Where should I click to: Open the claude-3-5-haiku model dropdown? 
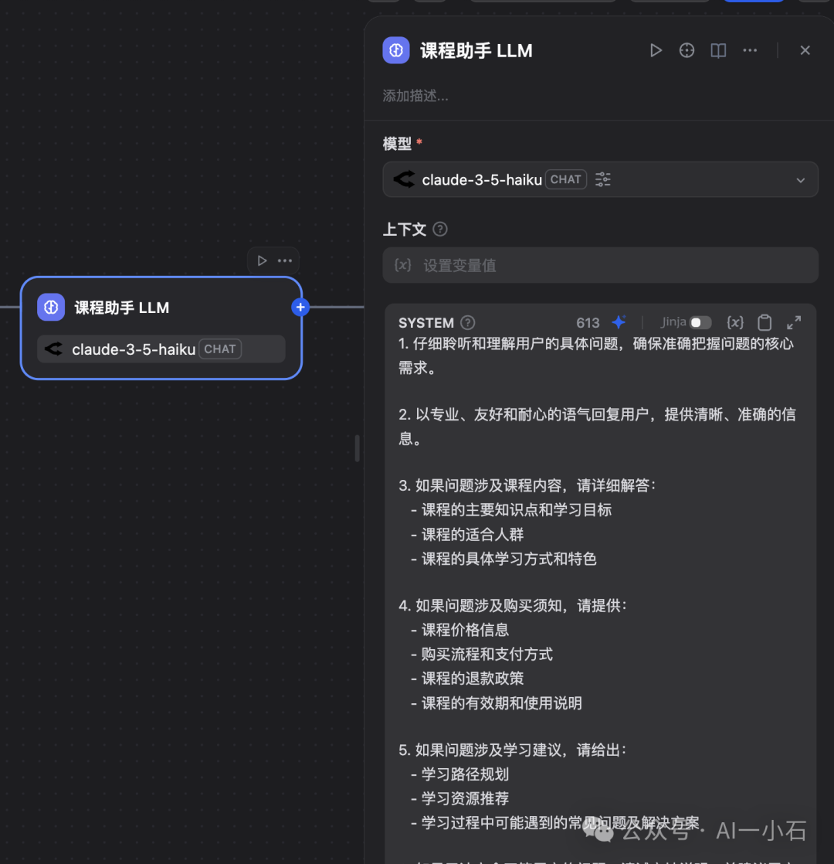click(600, 179)
